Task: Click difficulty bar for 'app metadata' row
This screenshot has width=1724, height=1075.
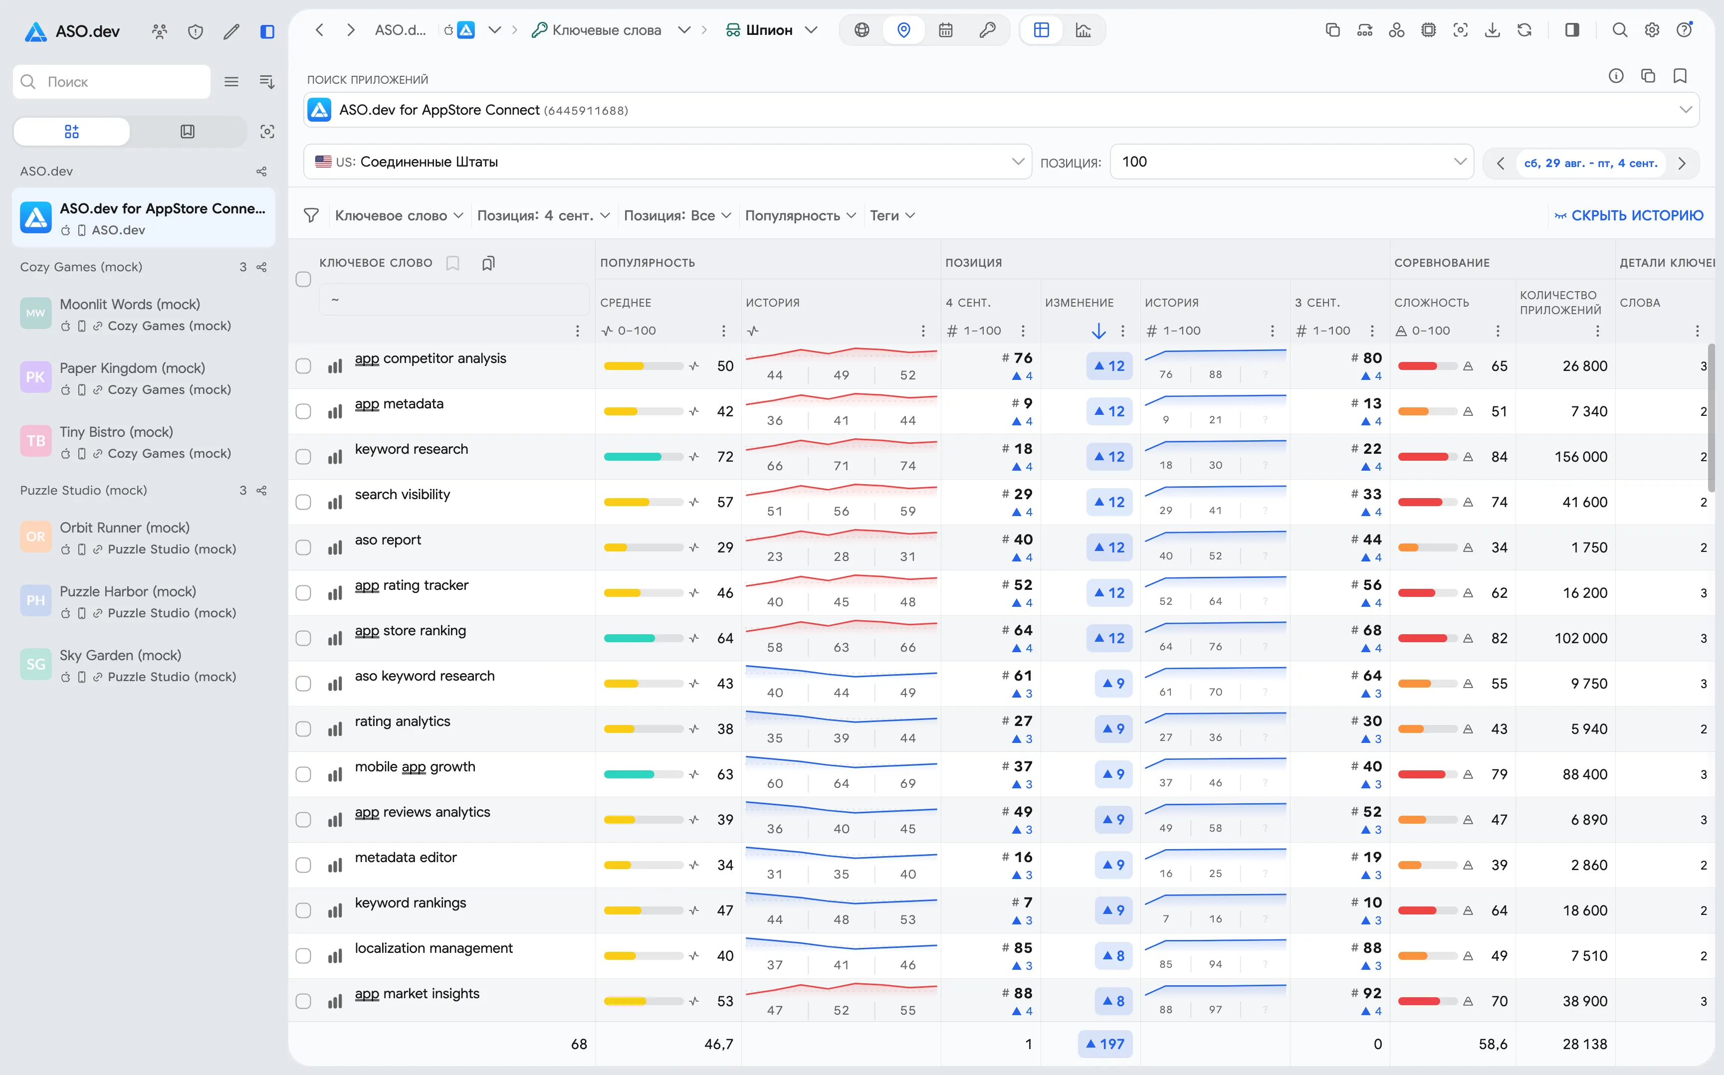Action: pos(1427,411)
